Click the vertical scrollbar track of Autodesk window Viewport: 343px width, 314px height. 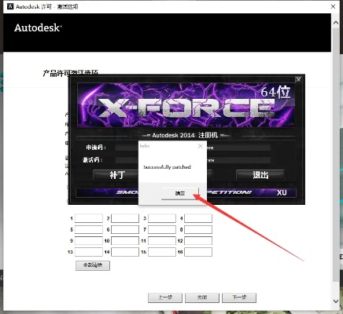pos(336,162)
